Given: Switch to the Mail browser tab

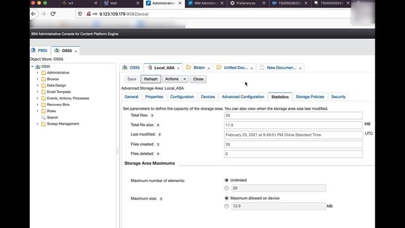Looking at the screenshot, I should pyautogui.click(x=121, y=3).
